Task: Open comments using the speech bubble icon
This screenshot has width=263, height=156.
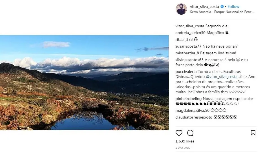Action: pos(190,133)
